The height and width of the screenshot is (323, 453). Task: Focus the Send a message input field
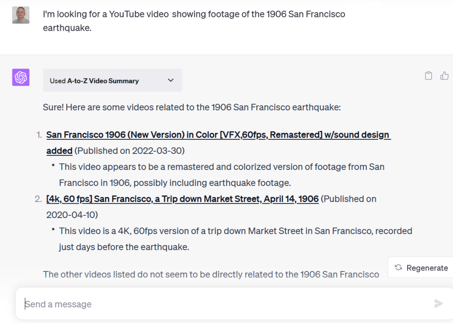222,304
